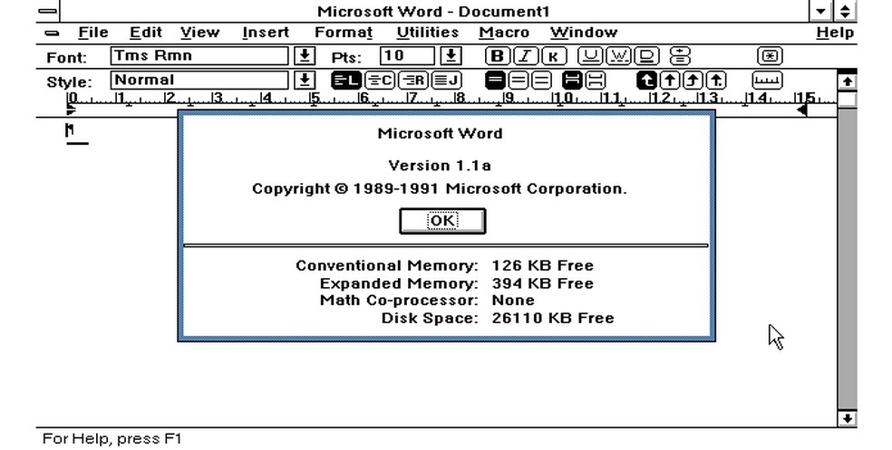
Task: Click the 26110 KB Free value
Action: point(552,318)
